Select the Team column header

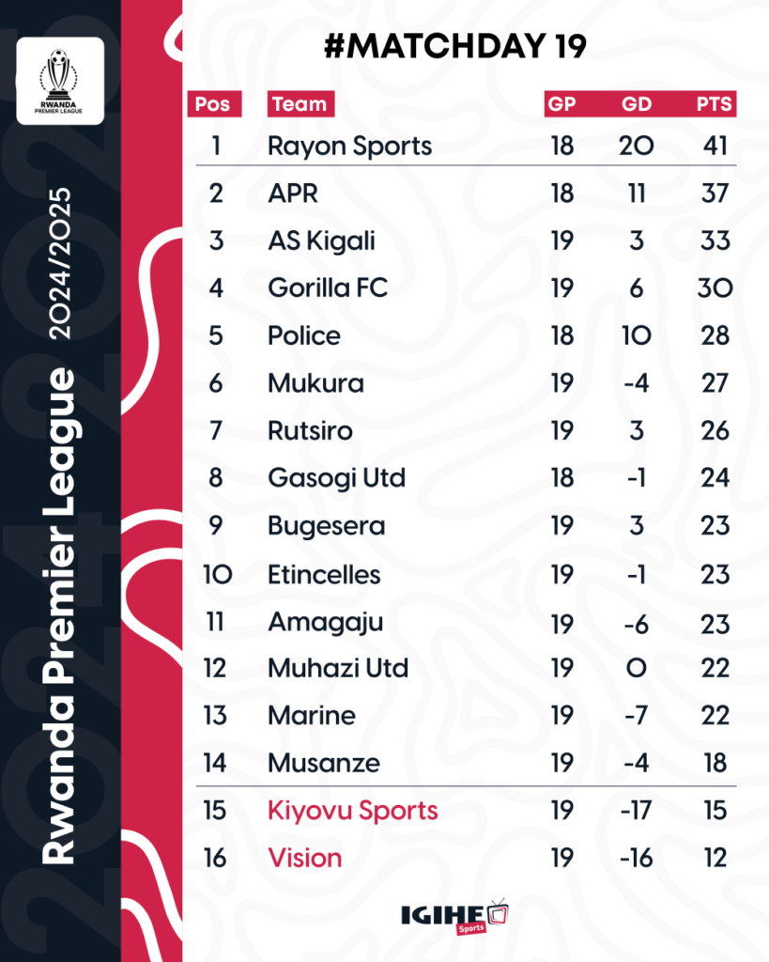(x=300, y=103)
